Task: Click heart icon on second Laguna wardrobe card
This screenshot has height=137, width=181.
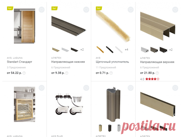Action: (42, 88)
